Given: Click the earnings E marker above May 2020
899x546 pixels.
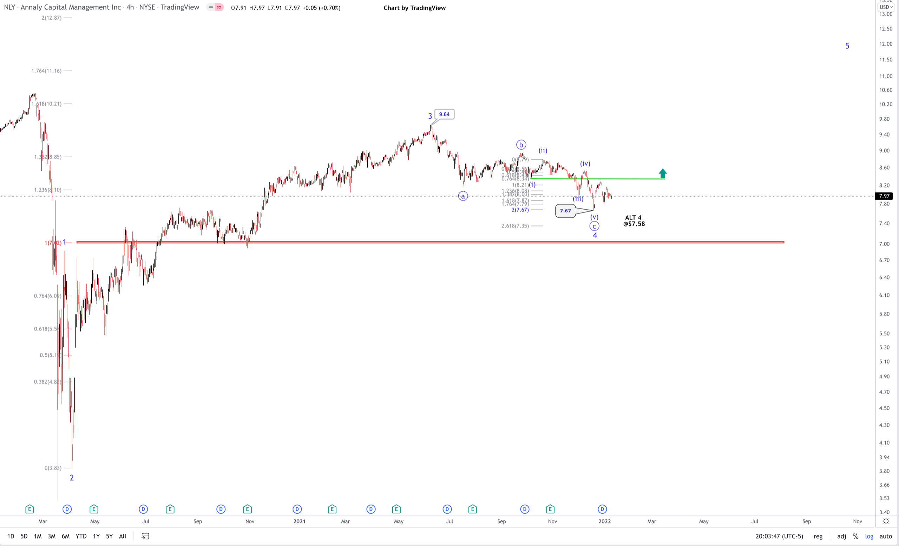Looking at the screenshot, I should pyautogui.click(x=94, y=509).
